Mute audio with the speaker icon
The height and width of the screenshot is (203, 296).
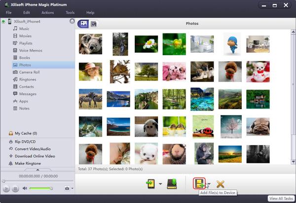tap(25, 188)
